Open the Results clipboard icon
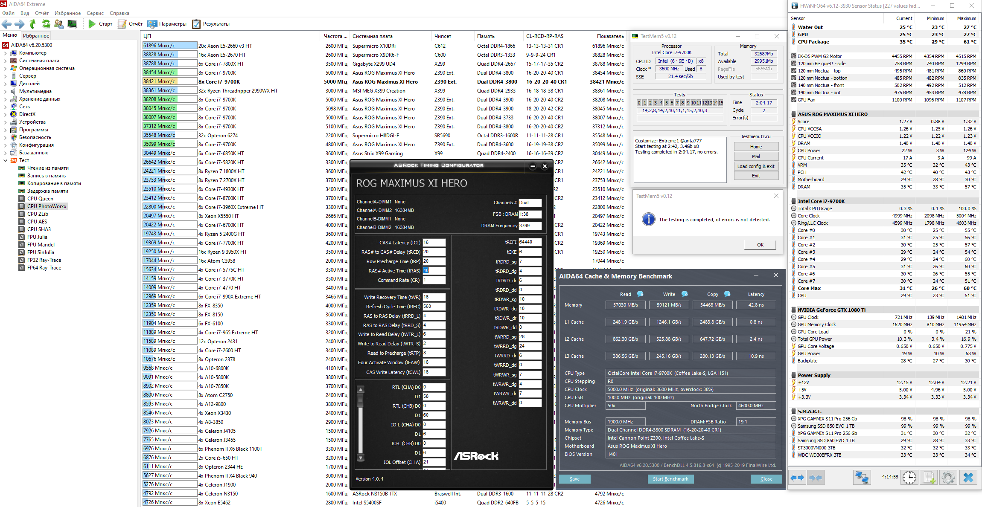The image size is (982, 507). (x=196, y=24)
